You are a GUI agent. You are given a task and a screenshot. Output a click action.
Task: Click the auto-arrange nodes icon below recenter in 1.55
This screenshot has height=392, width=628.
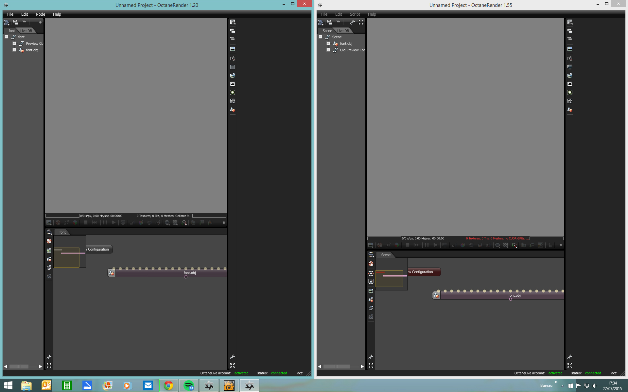(x=371, y=273)
